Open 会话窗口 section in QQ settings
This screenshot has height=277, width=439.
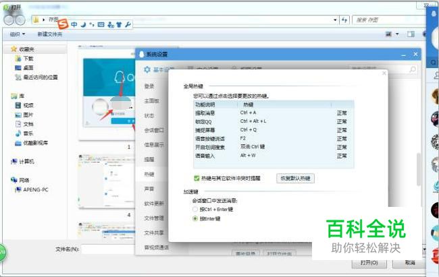154,130
